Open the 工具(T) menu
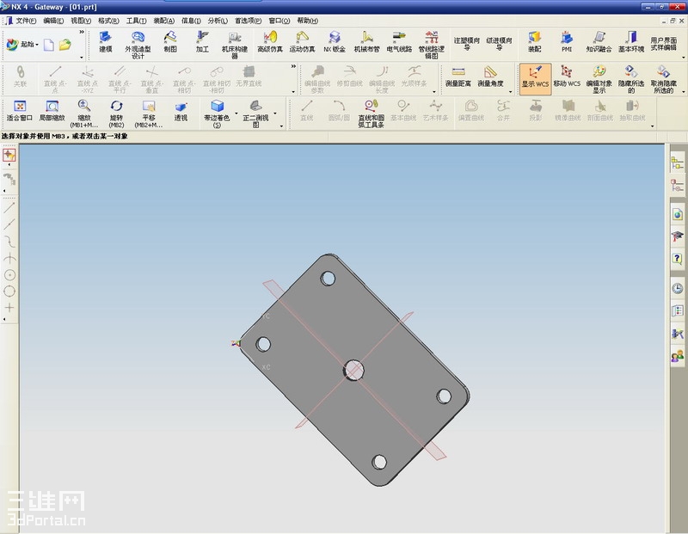Viewport: 688px width, 534px height. pyautogui.click(x=136, y=21)
